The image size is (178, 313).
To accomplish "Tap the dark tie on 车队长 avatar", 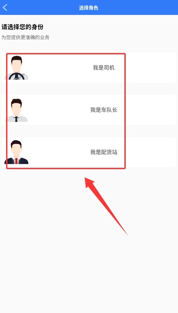I will [16, 119].
